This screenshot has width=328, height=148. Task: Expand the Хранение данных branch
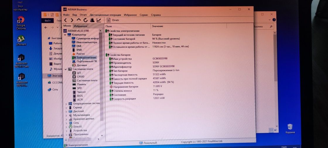point(66,119)
